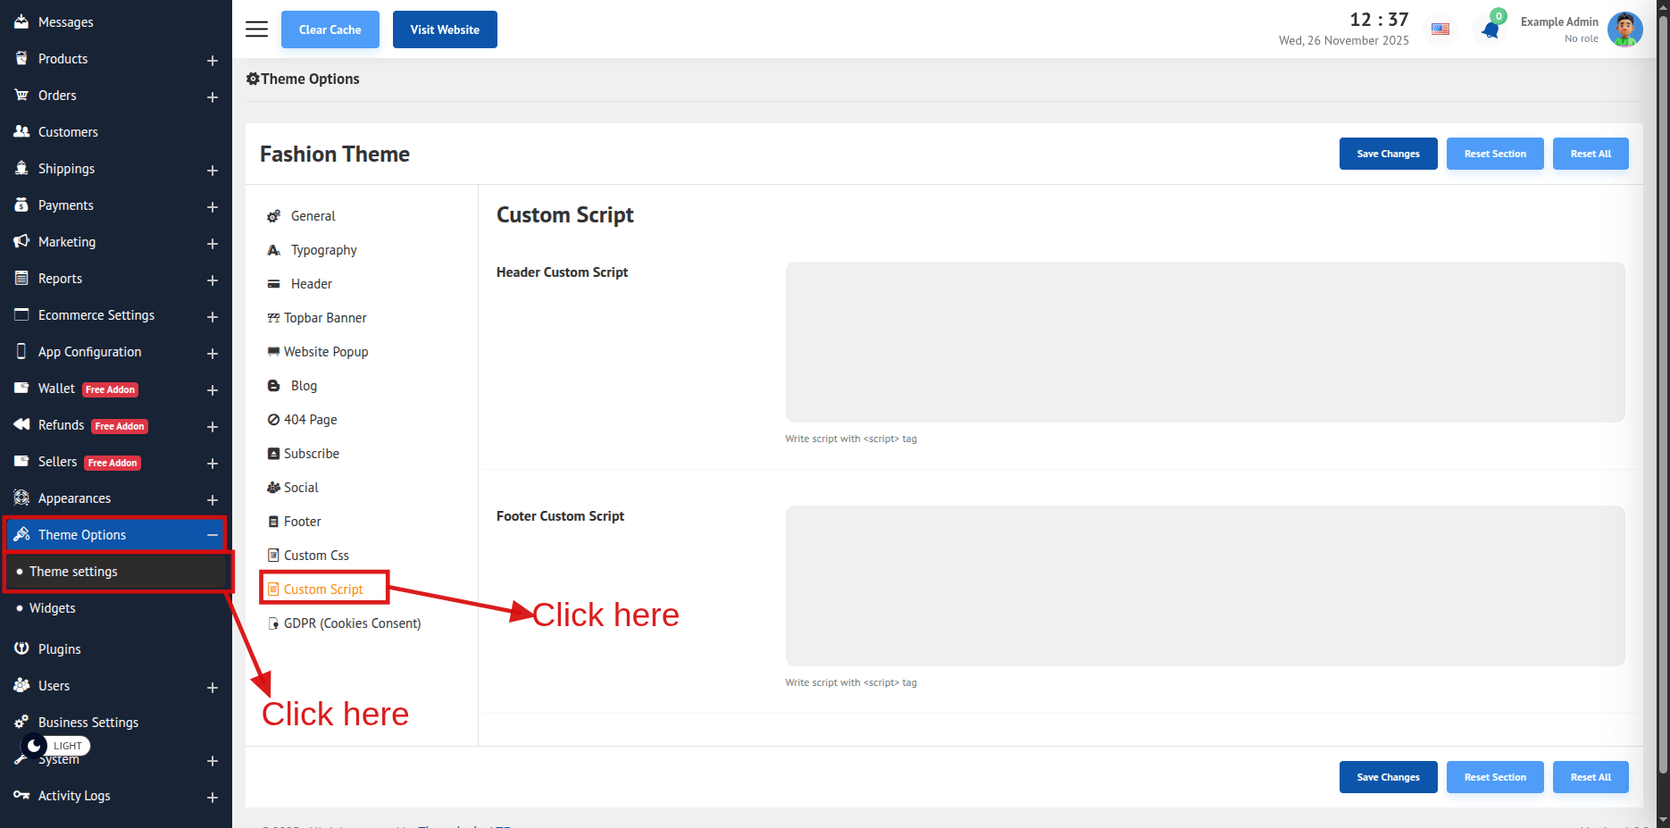
Task: Click the top Save Changes button
Action: (x=1388, y=154)
